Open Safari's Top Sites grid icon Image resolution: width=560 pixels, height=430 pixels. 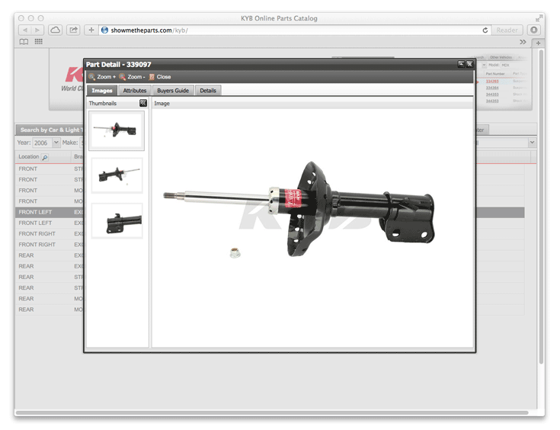[x=39, y=42]
